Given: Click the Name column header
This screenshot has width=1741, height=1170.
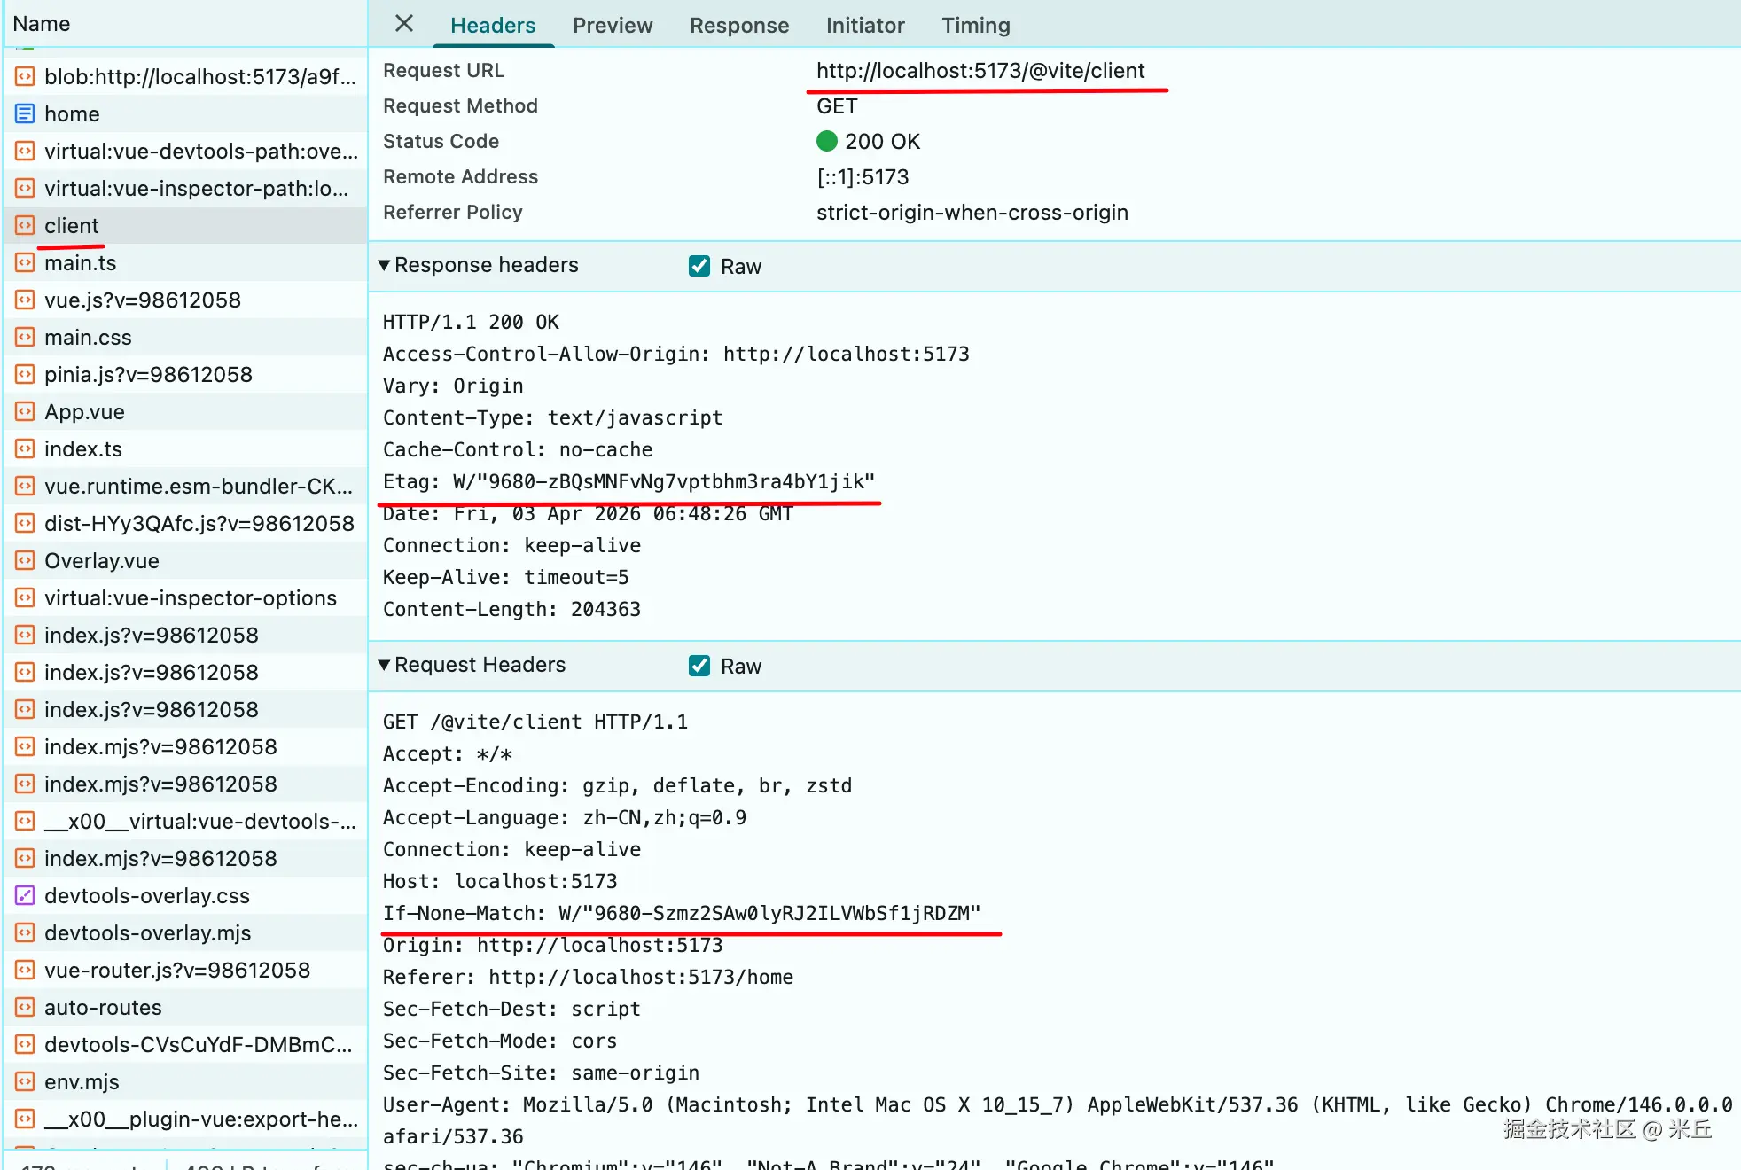Looking at the screenshot, I should [42, 24].
